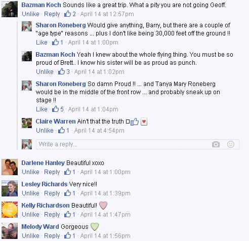
Task: Click the thumbs-up count on Bazman Koch's top comment
Action: pyautogui.click(x=70, y=14)
